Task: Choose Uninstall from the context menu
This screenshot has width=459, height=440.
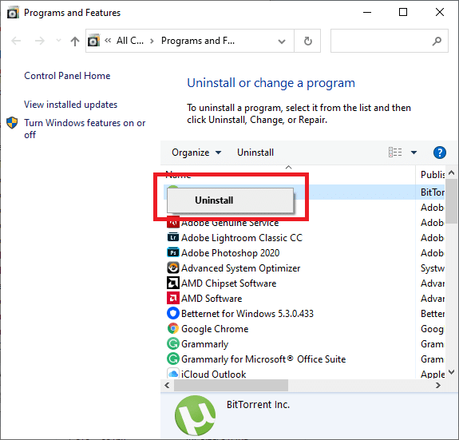Action: coord(230,200)
